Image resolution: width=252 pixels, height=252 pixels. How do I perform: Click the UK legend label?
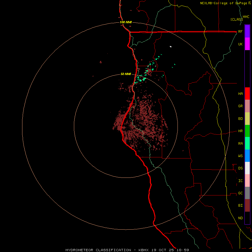coord(241,44)
